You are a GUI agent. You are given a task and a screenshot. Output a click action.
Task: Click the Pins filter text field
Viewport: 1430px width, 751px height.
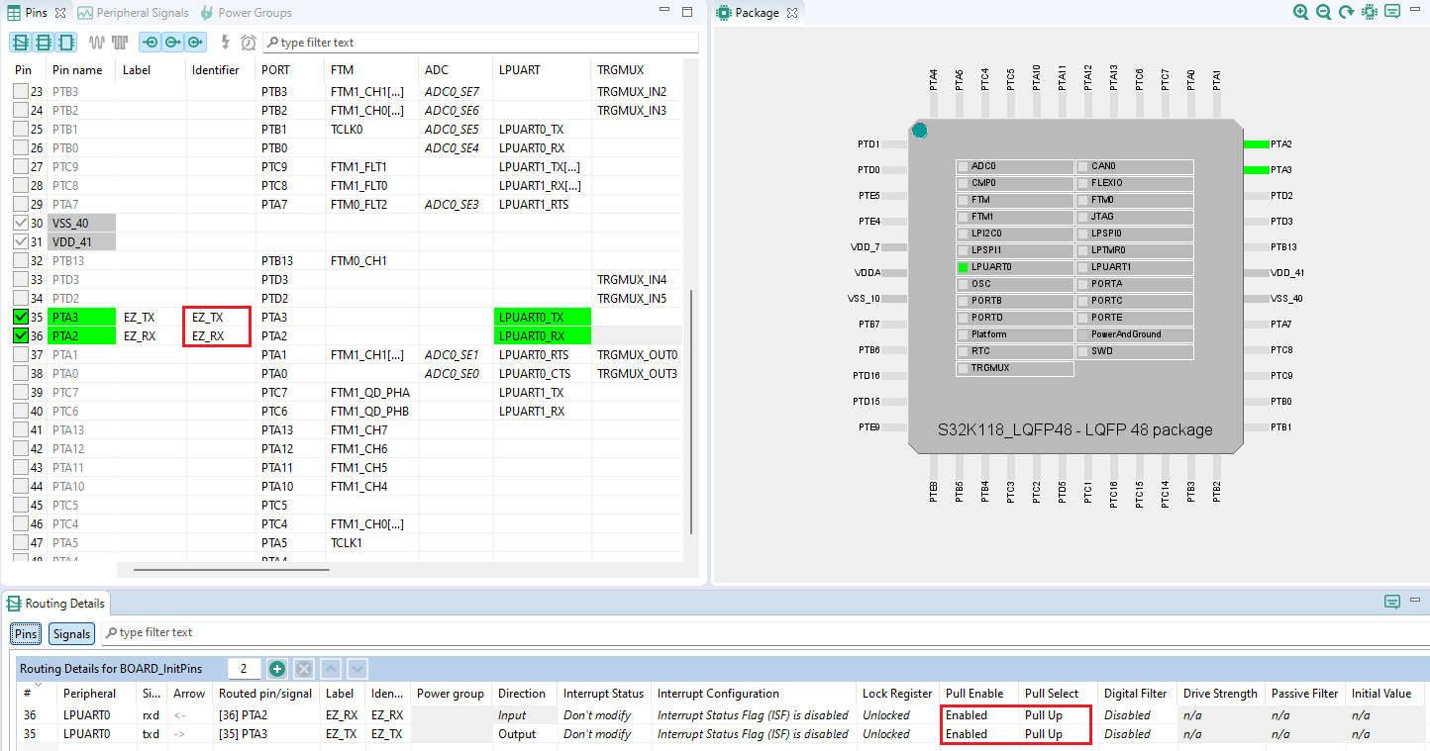(485, 43)
